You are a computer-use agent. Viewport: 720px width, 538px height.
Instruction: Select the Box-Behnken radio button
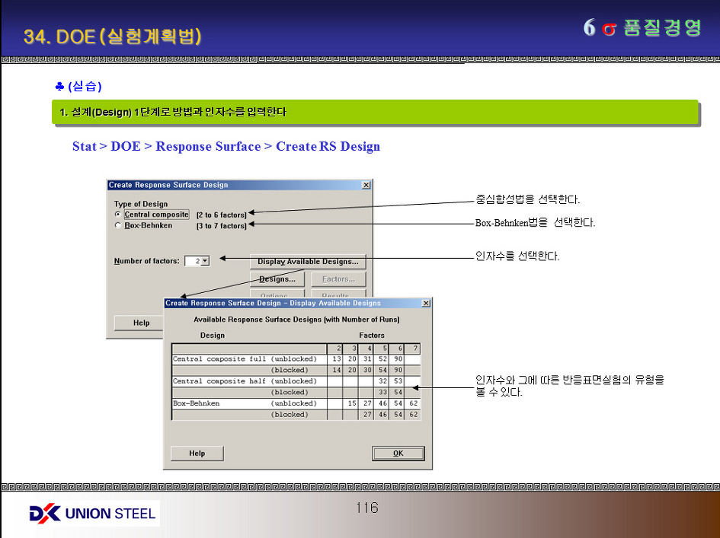click(x=118, y=225)
